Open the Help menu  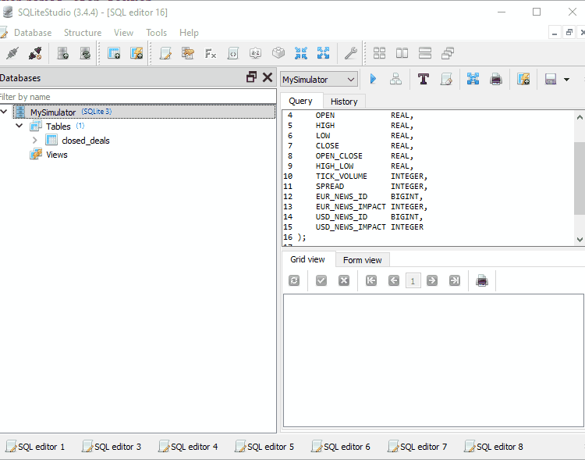(189, 33)
